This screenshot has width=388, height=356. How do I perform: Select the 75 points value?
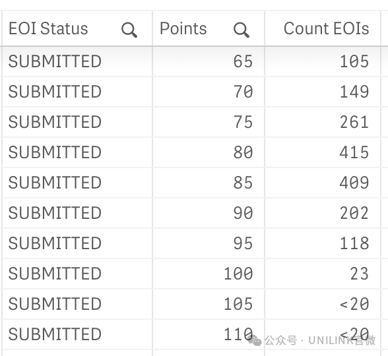[x=243, y=122]
